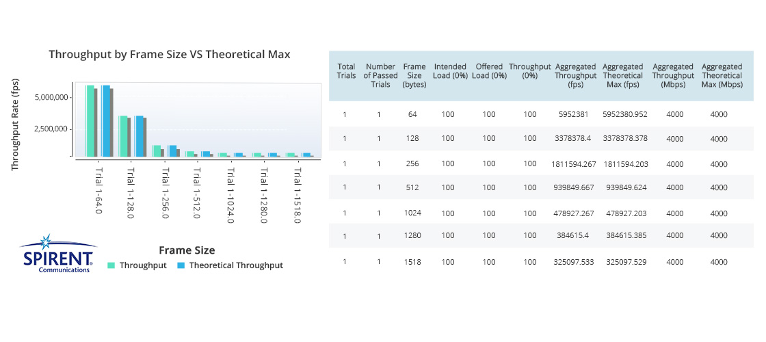Image resolution: width=766 pixels, height=342 pixels.
Task: Select the frame size cell 256
Action: (x=413, y=163)
